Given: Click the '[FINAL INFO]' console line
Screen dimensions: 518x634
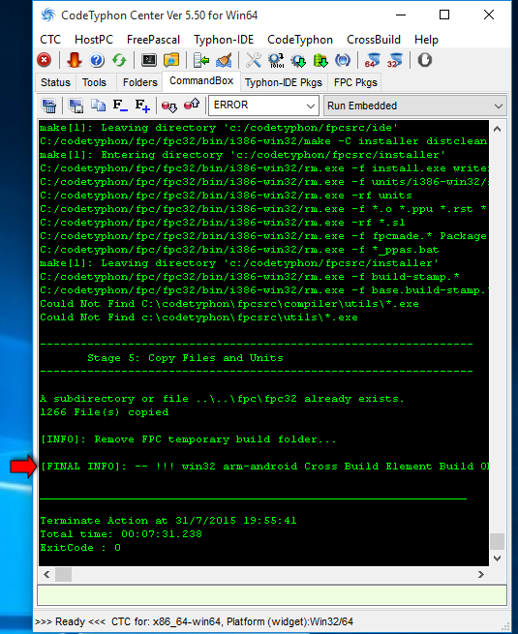Looking at the screenshot, I should 264,467.
